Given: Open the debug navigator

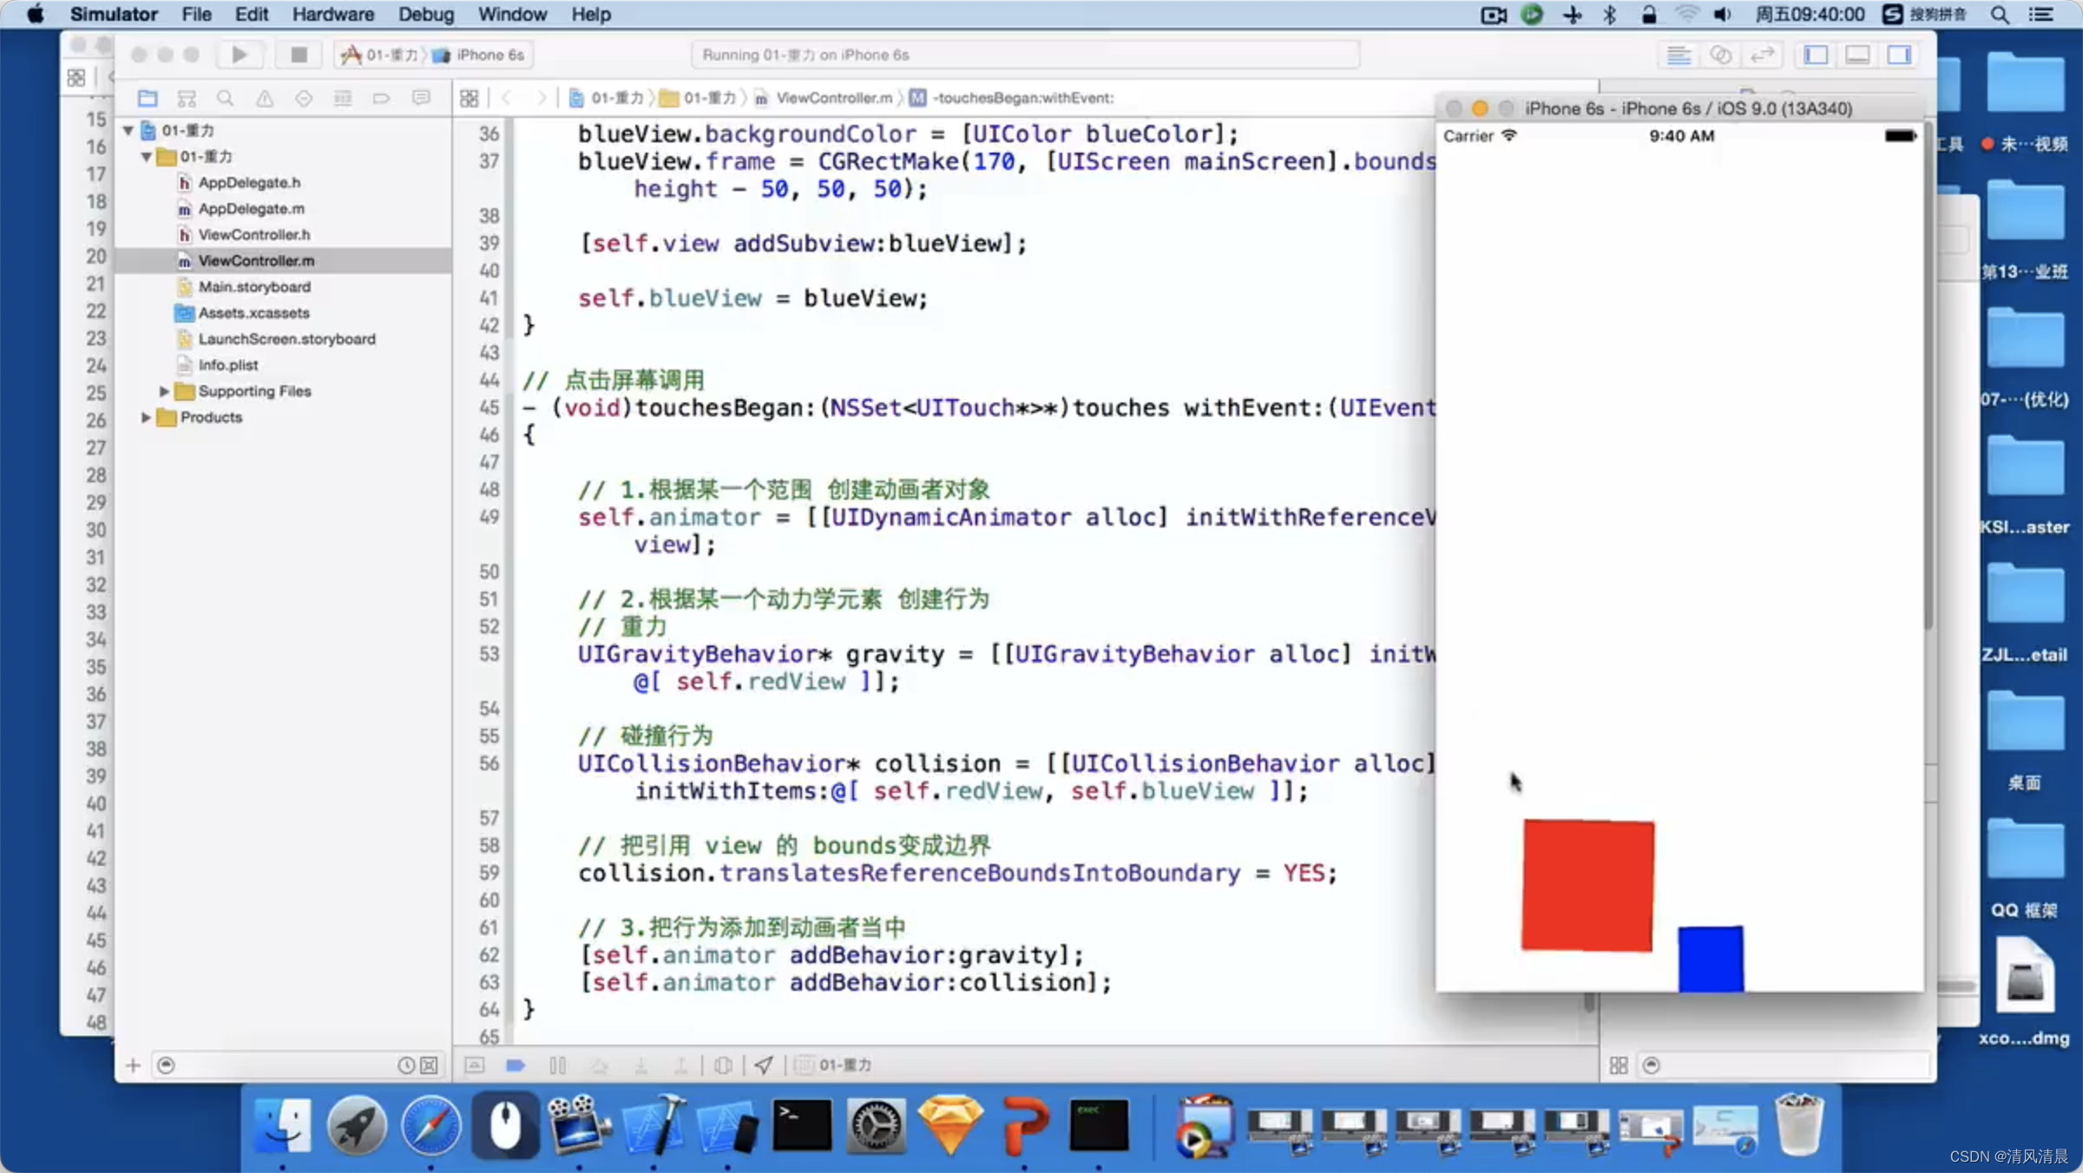Looking at the screenshot, I should tap(343, 98).
